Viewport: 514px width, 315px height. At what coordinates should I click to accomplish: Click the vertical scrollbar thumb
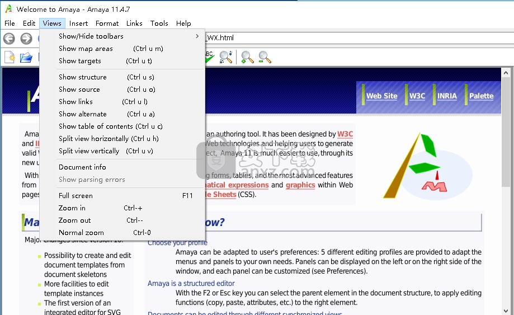point(506,133)
